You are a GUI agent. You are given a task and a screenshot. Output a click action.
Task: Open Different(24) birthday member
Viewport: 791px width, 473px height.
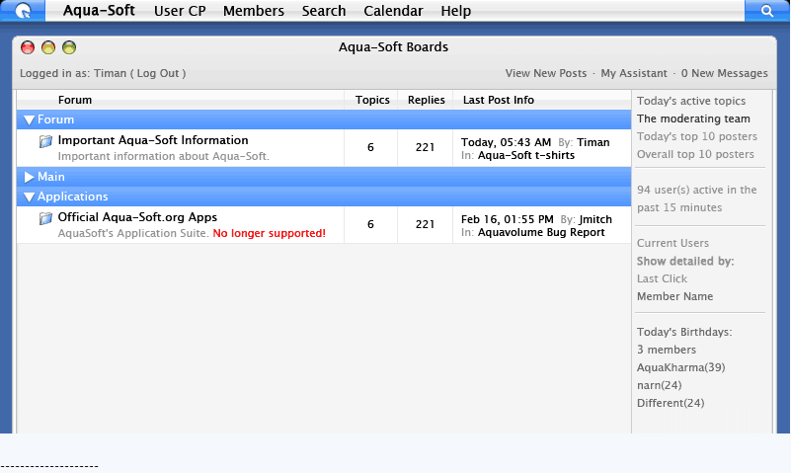671,403
